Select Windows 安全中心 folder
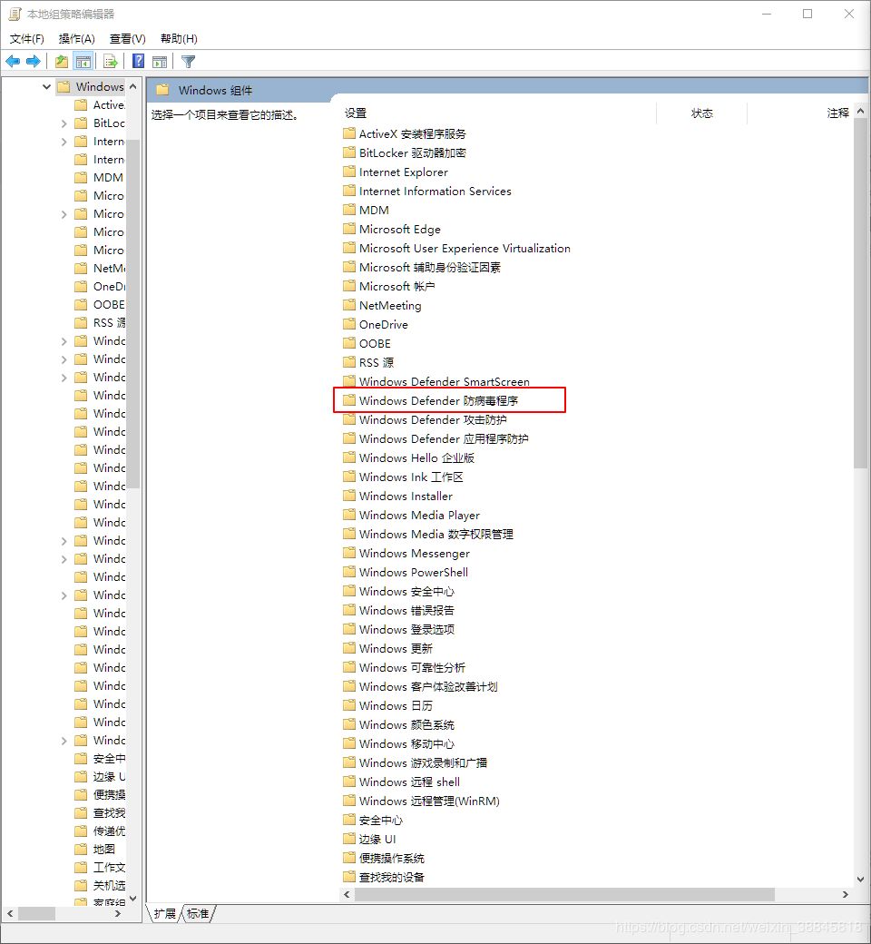This screenshot has height=944, width=871. coord(399,592)
